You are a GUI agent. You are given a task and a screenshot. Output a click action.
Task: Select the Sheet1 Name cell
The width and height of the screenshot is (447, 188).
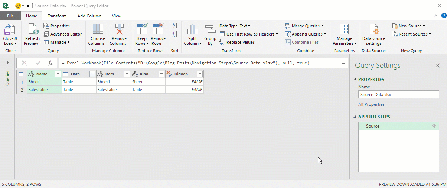click(45, 82)
